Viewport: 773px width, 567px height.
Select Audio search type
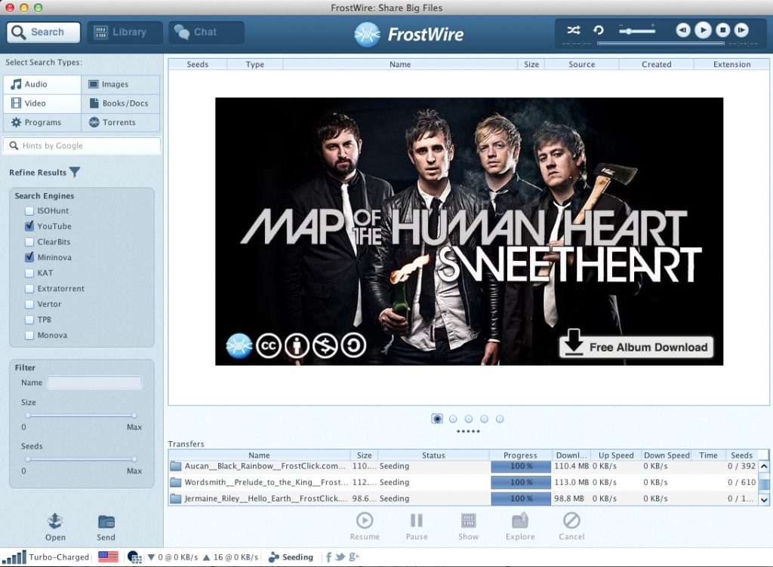[42, 84]
